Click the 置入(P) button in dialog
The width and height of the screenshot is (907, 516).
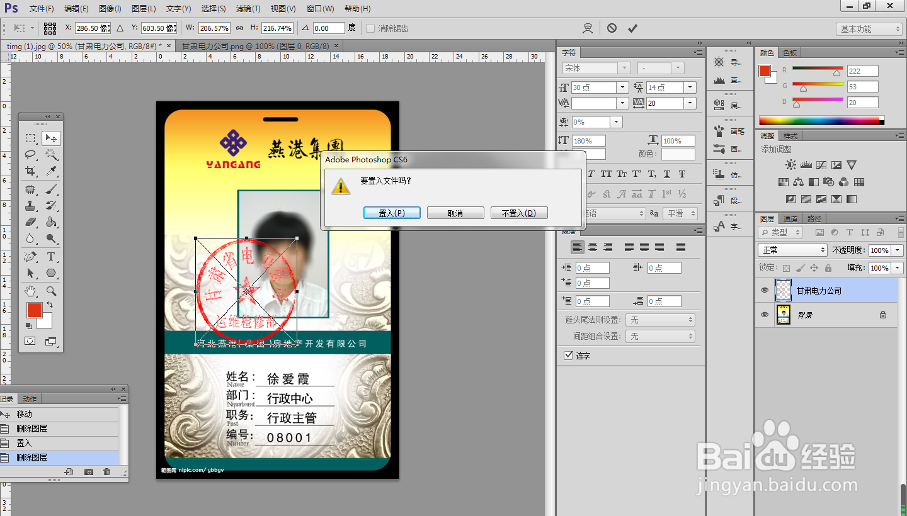click(x=392, y=213)
